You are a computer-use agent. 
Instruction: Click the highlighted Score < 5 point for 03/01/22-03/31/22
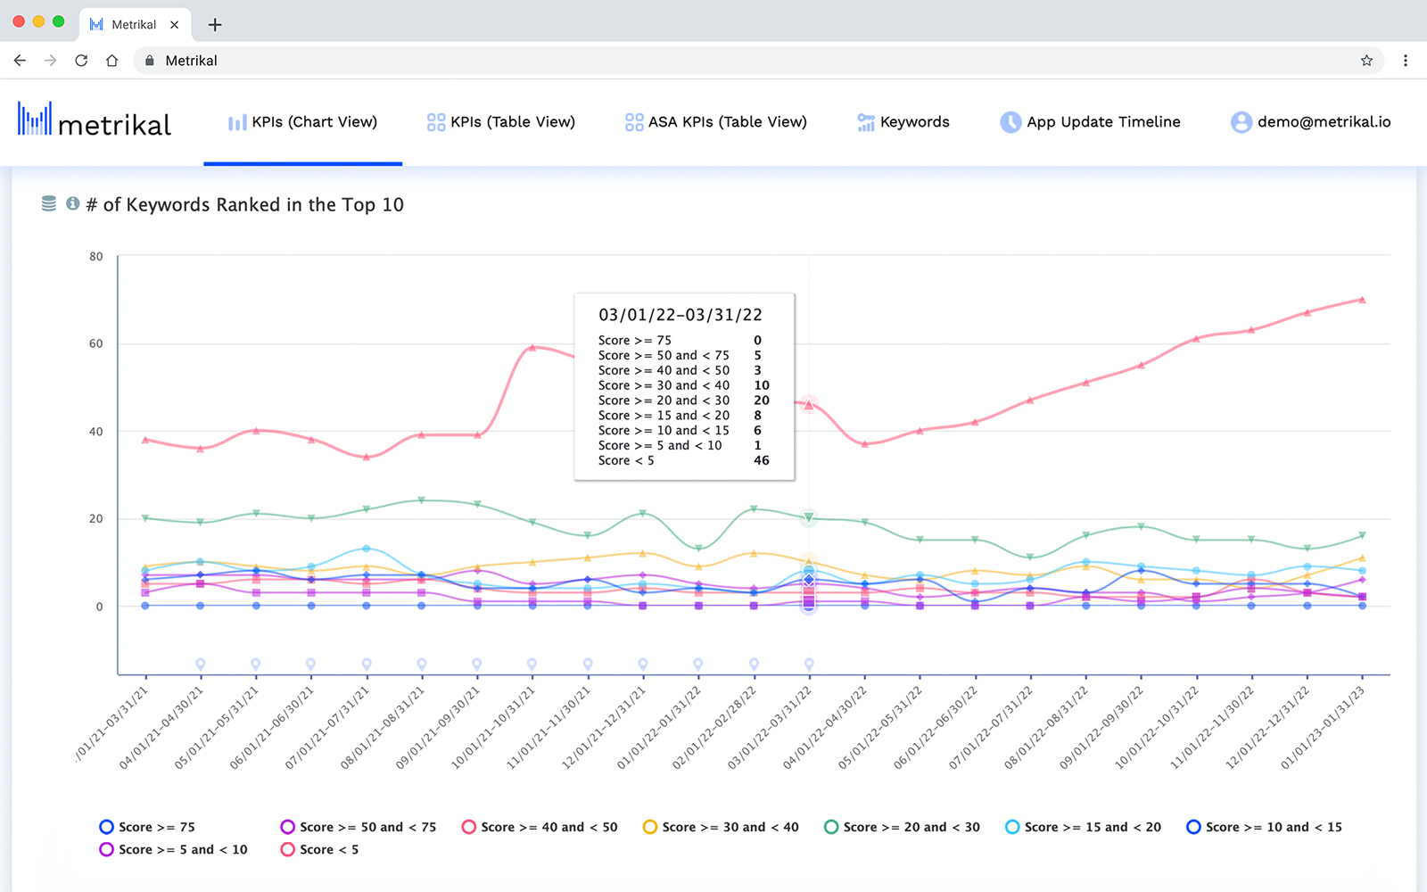click(x=809, y=405)
